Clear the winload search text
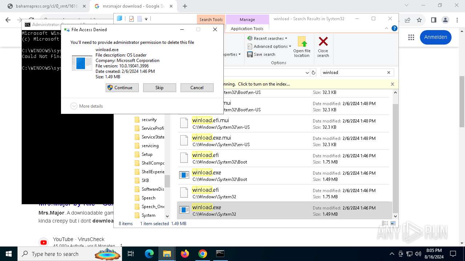Screen dimensions: 465x261 (x=389, y=72)
